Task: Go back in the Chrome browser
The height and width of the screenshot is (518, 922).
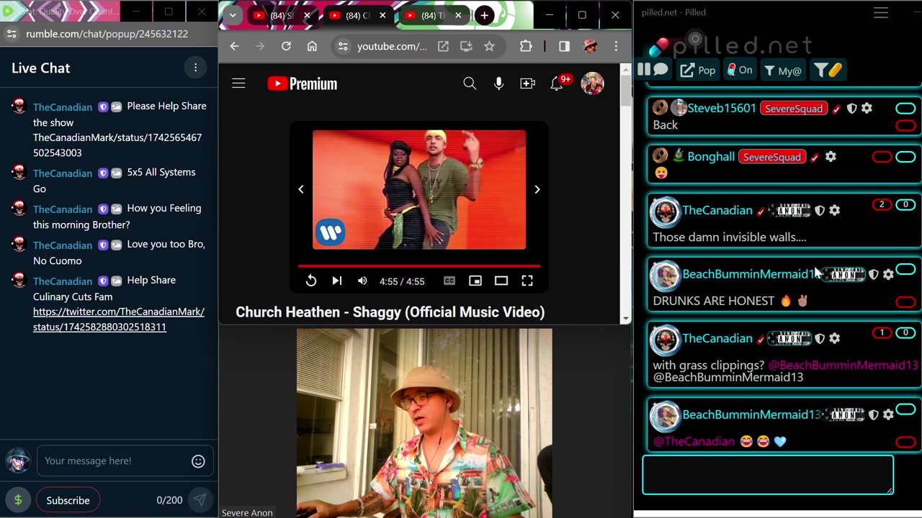Action: point(234,46)
